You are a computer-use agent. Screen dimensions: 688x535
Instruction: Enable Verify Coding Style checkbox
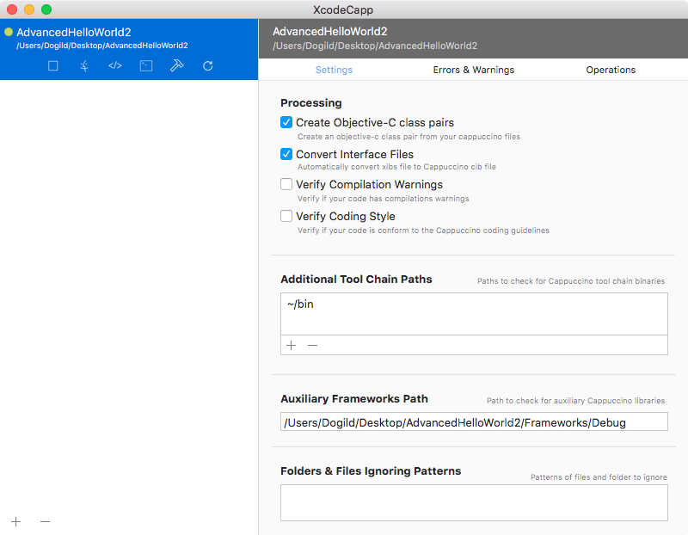pos(286,216)
